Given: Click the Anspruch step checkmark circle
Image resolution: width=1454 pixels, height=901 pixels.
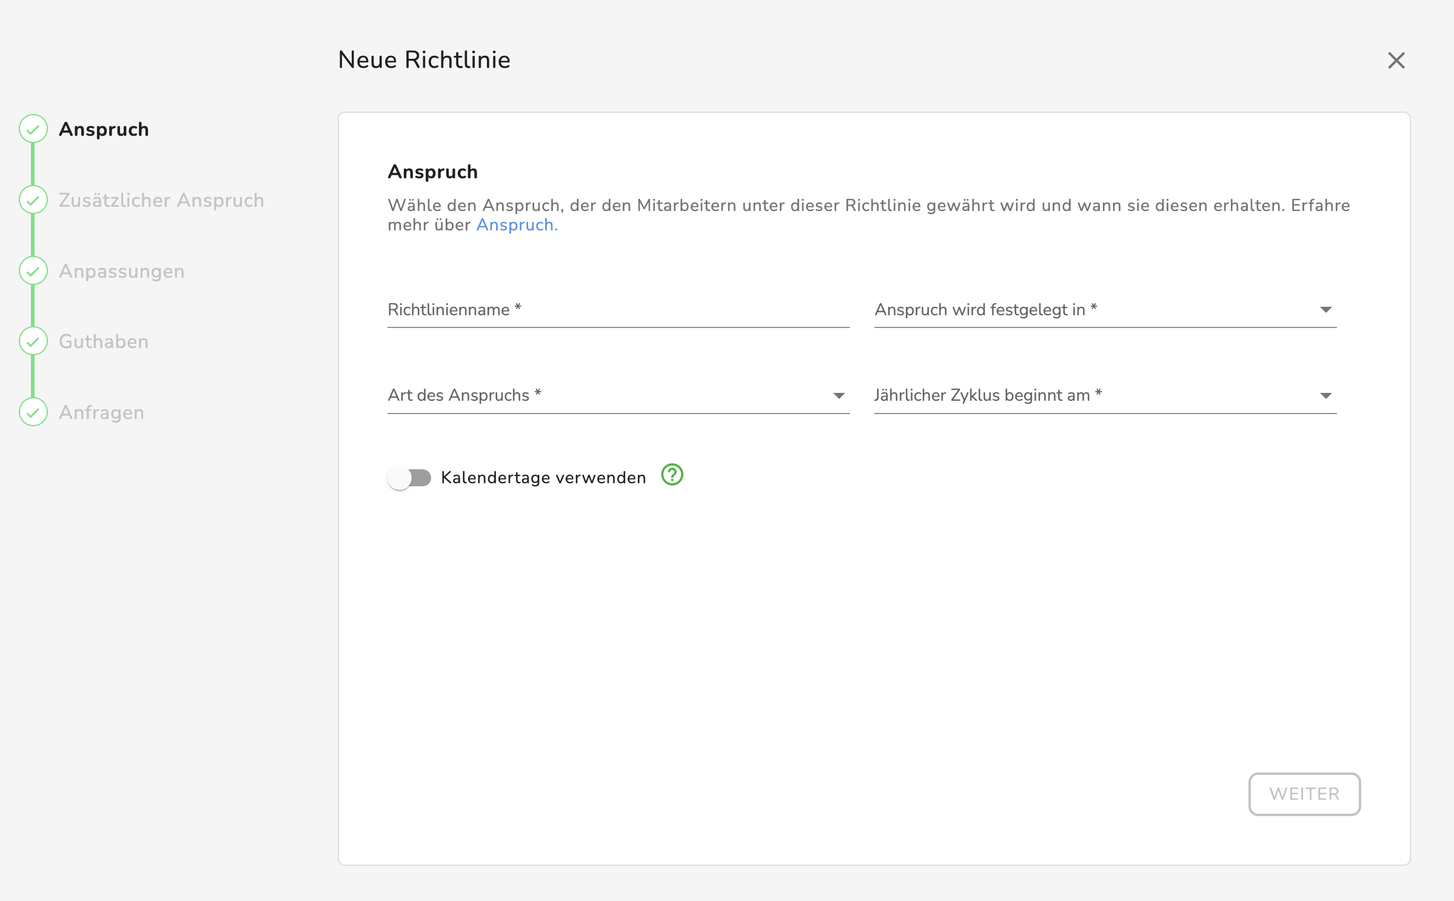Looking at the screenshot, I should [x=33, y=129].
